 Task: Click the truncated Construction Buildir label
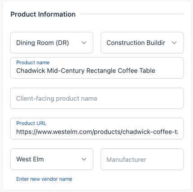(x=136, y=43)
